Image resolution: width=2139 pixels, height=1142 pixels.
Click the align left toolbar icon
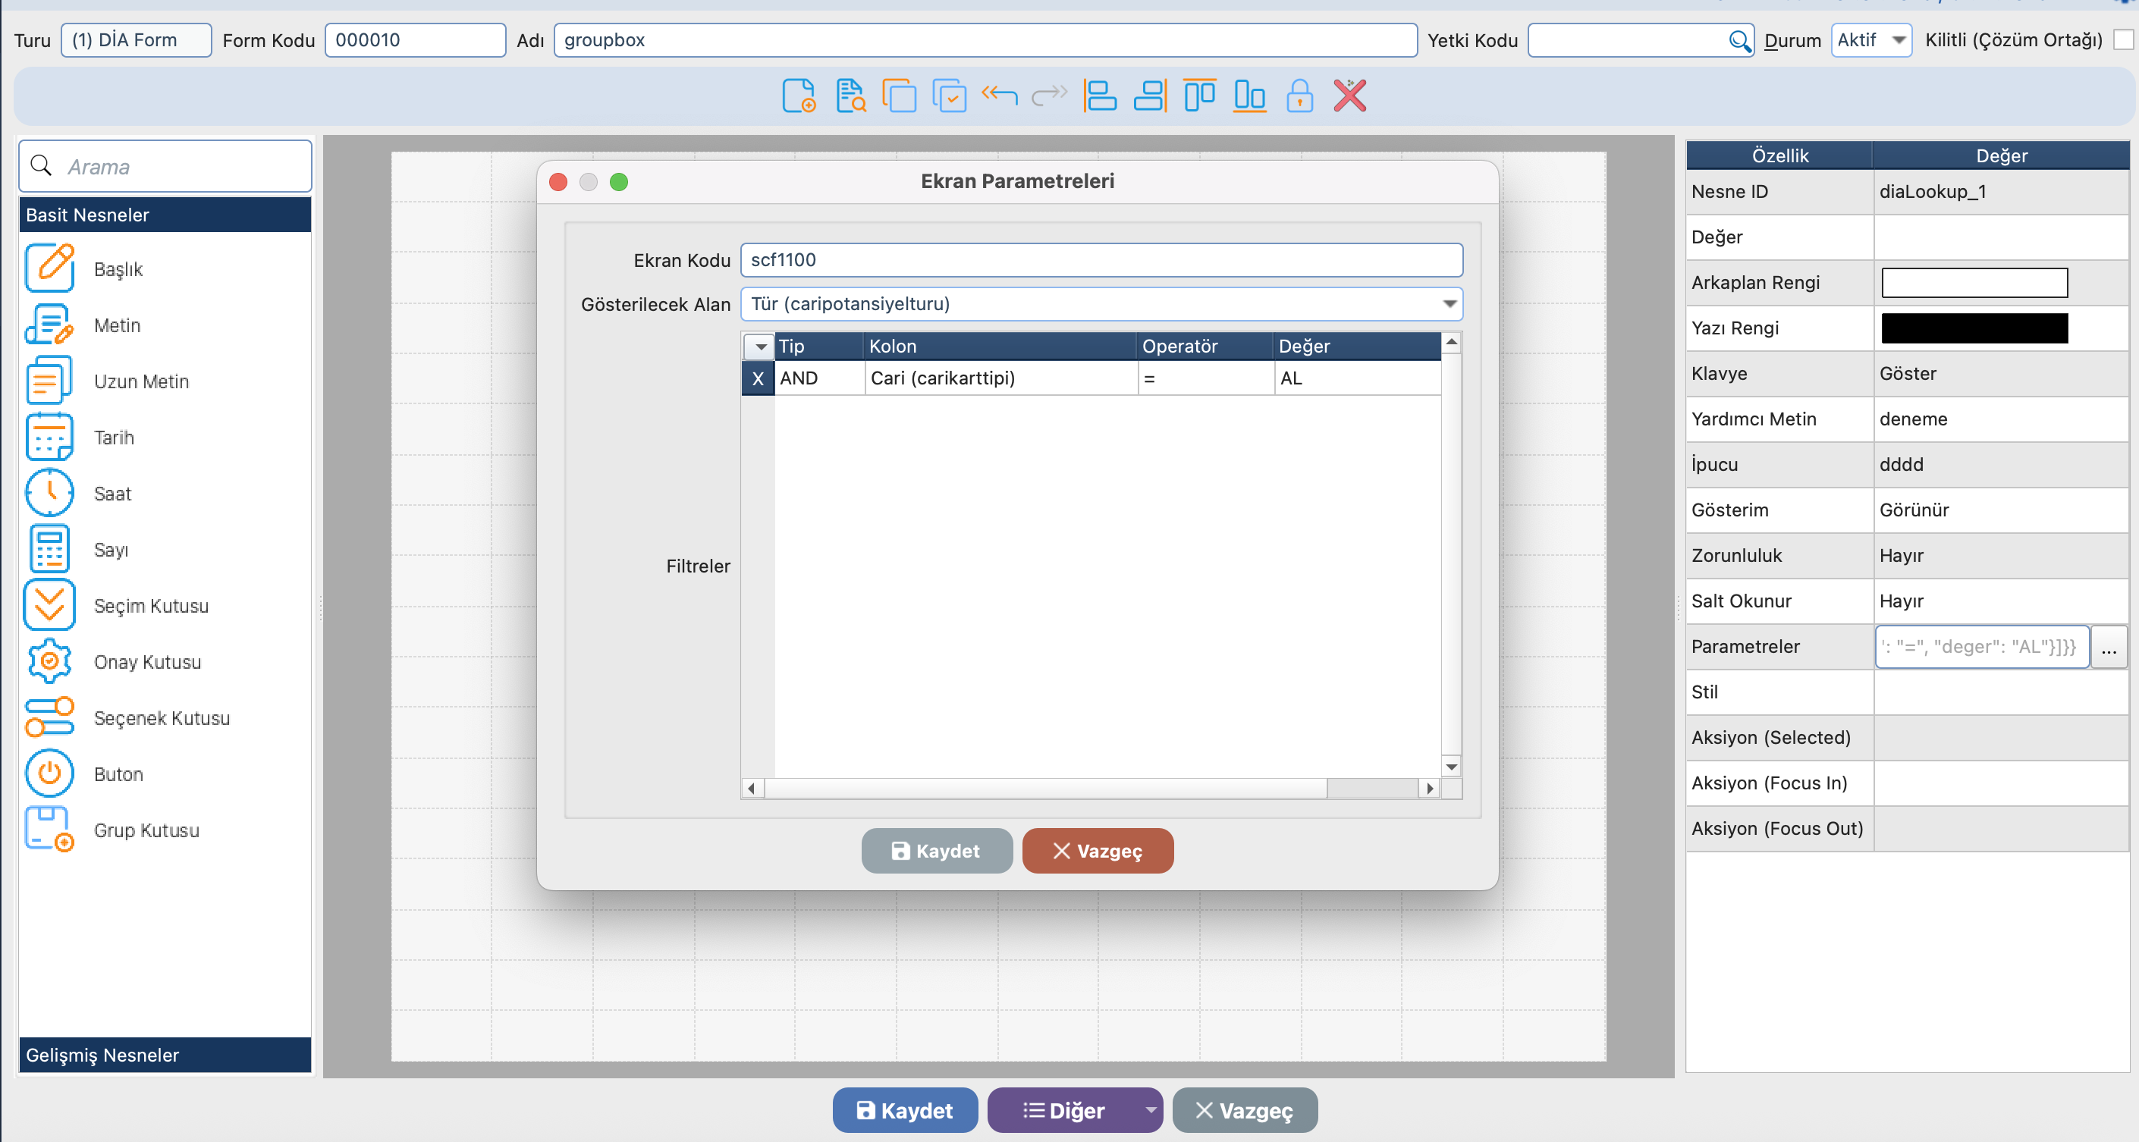coord(1099,96)
